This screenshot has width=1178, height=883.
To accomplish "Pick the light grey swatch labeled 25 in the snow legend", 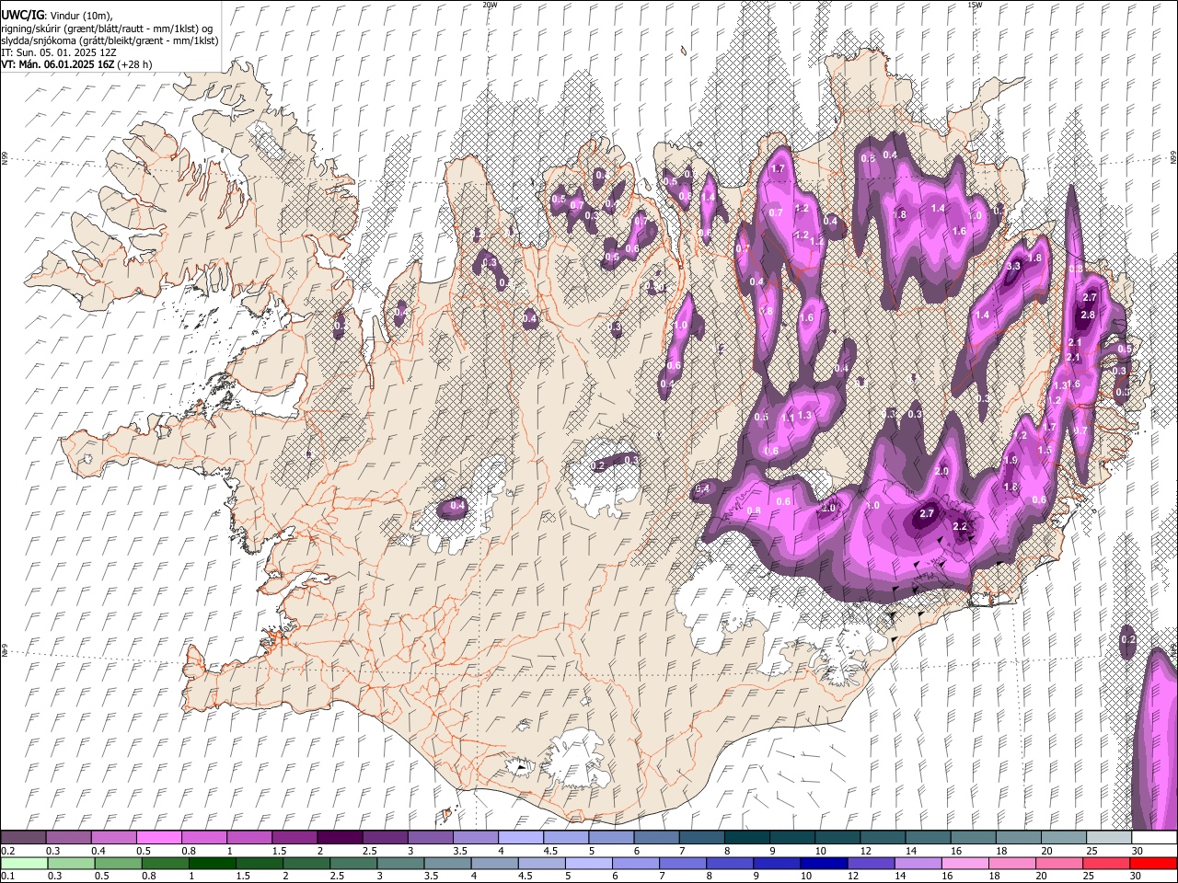I will (1107, 838).
